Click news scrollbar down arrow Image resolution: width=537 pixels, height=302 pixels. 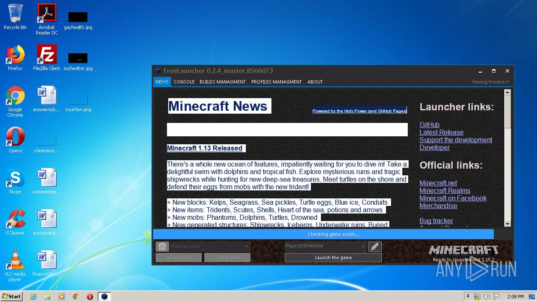(507, 224)
